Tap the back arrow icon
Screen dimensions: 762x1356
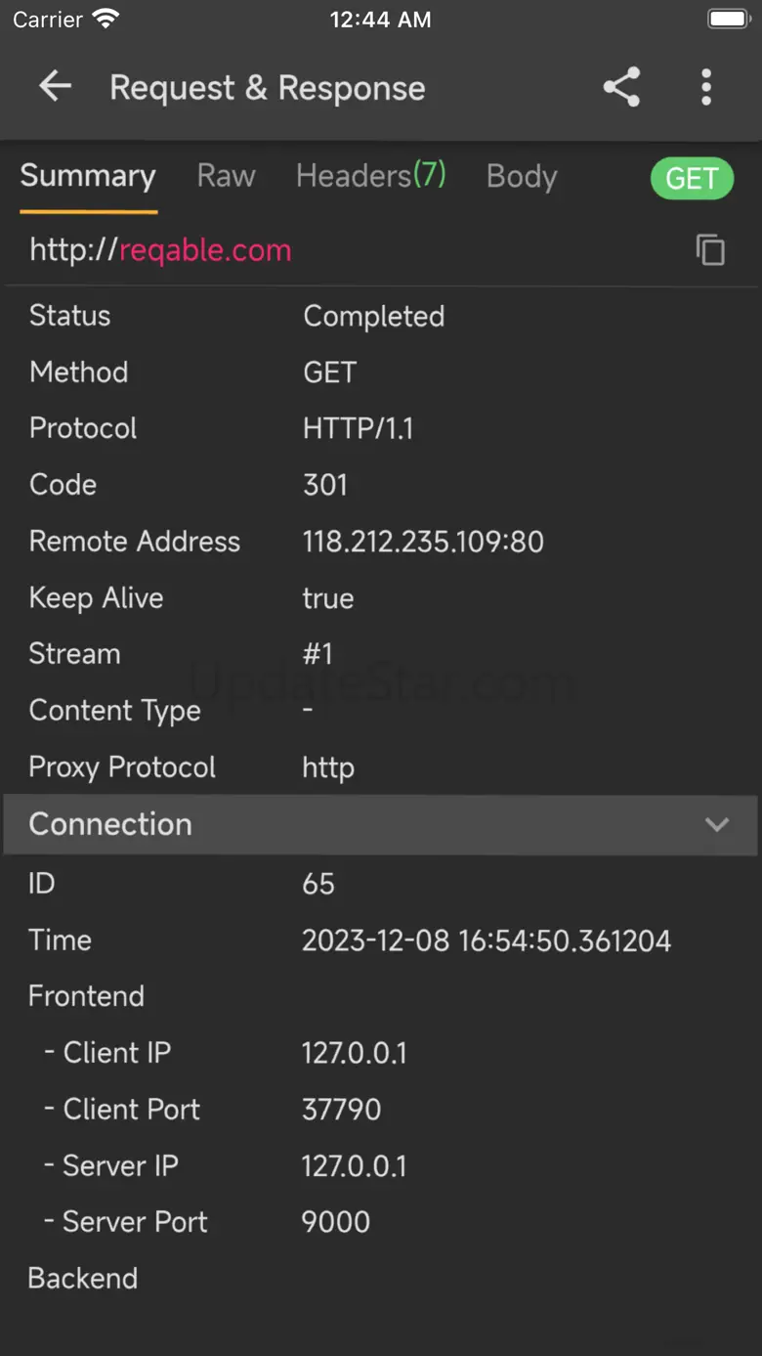point(56,87)
